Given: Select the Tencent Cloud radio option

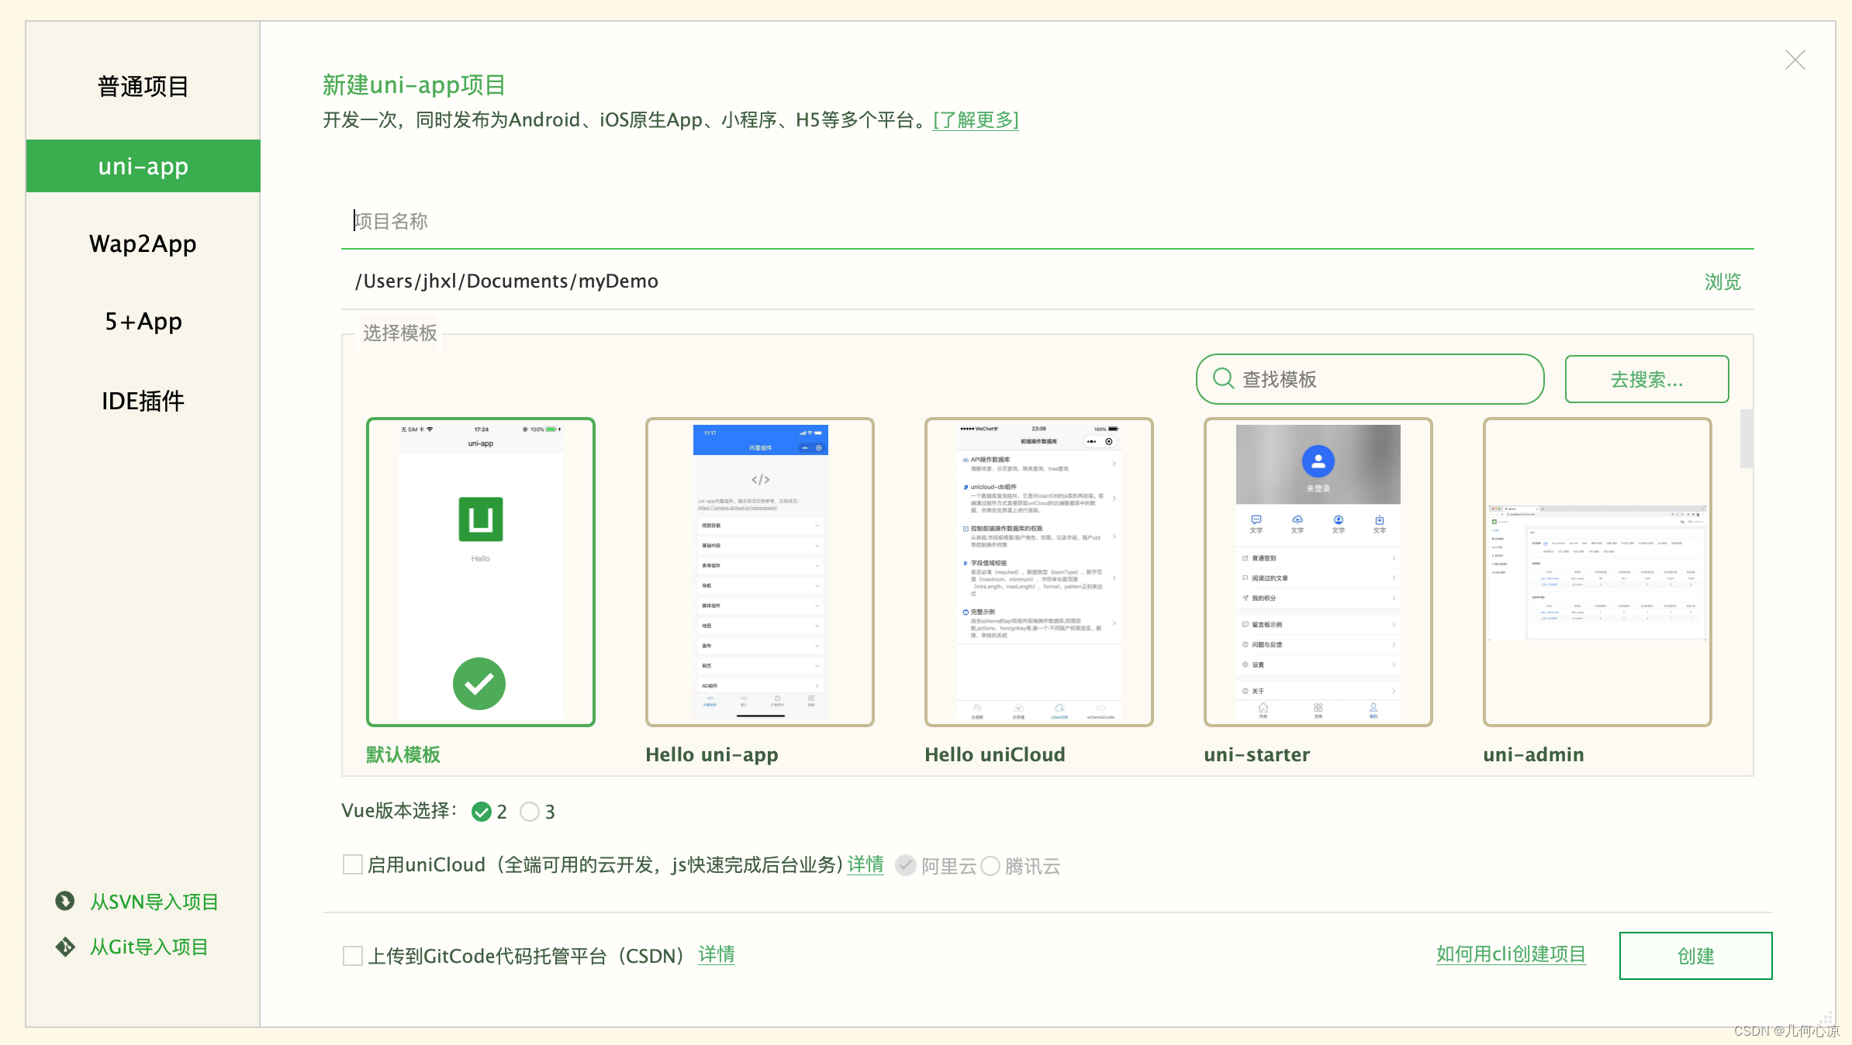Looking at the screenshot, I should 990,866.
